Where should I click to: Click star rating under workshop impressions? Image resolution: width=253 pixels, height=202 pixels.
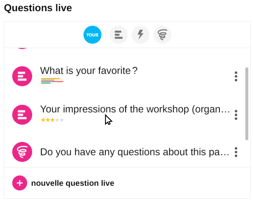52,120
